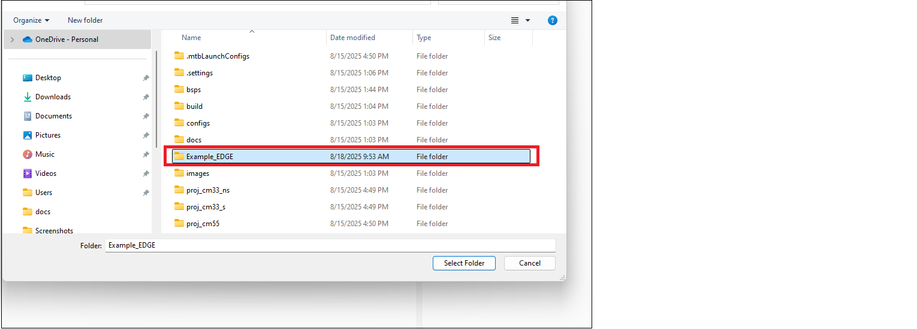The image size is (917, 329).
Task: Click the New folder button
Action: [x=85, y=20]
